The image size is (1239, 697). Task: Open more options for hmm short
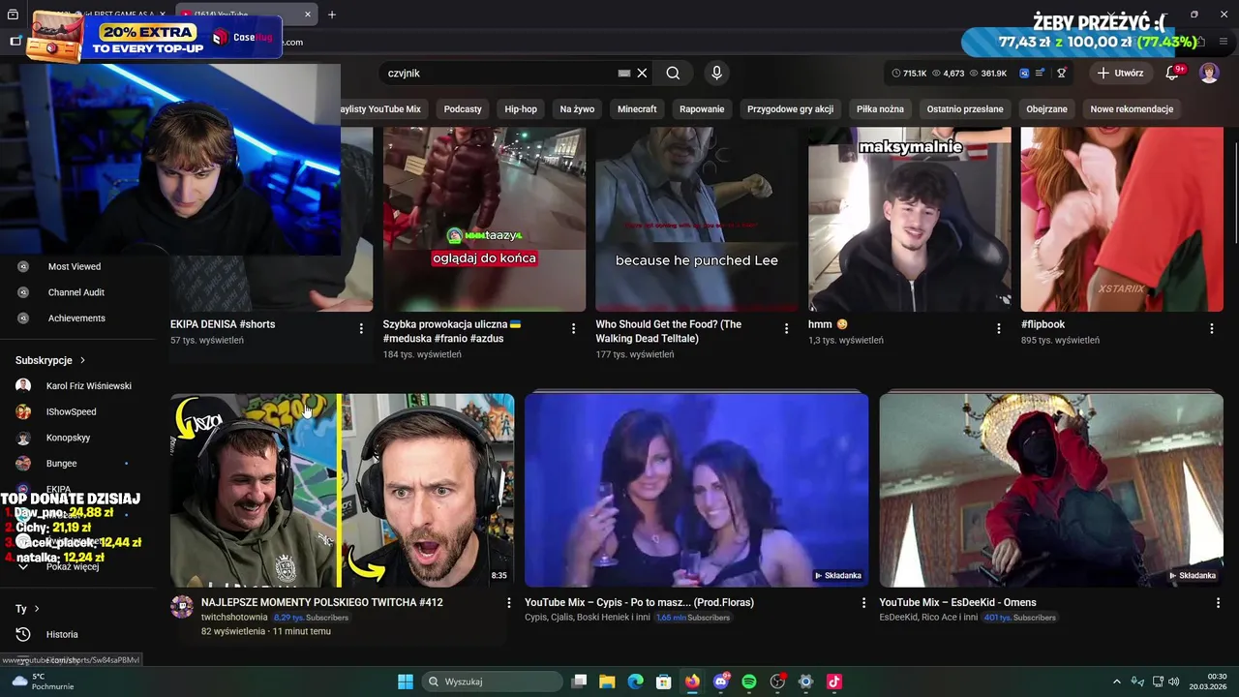[999, 329]
